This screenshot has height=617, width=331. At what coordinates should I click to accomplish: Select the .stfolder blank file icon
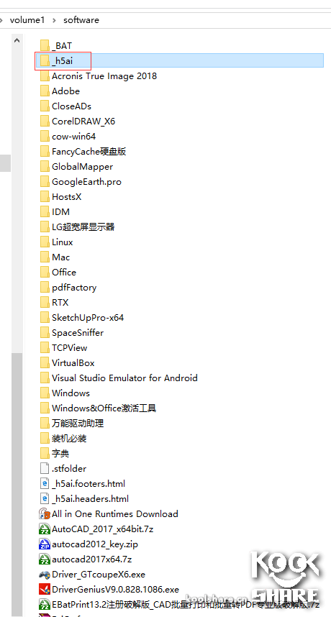(45, 468)
